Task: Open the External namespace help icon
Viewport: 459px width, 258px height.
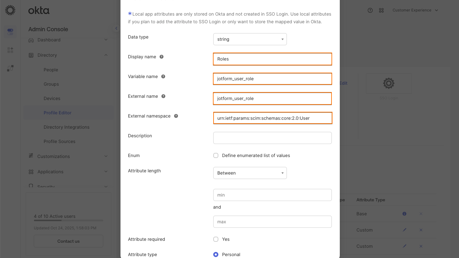Action: point(176,116)
